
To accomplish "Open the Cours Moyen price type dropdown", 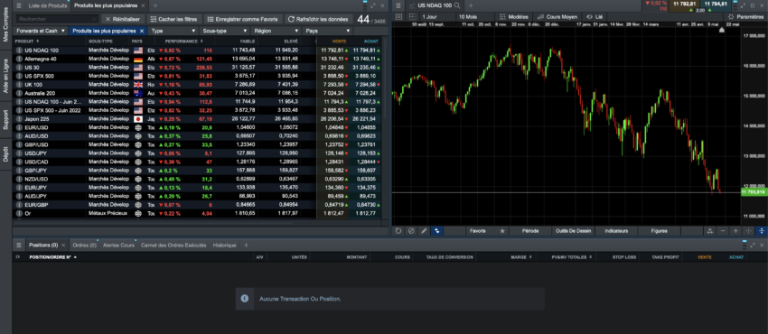I will 557,17.
